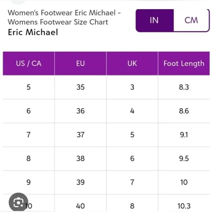
Task: Click the Foot Length column header
Action: [x=184, y=63]
